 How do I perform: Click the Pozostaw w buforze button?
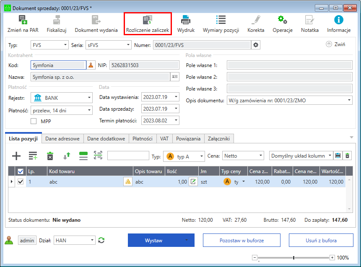tap(242, 241)
